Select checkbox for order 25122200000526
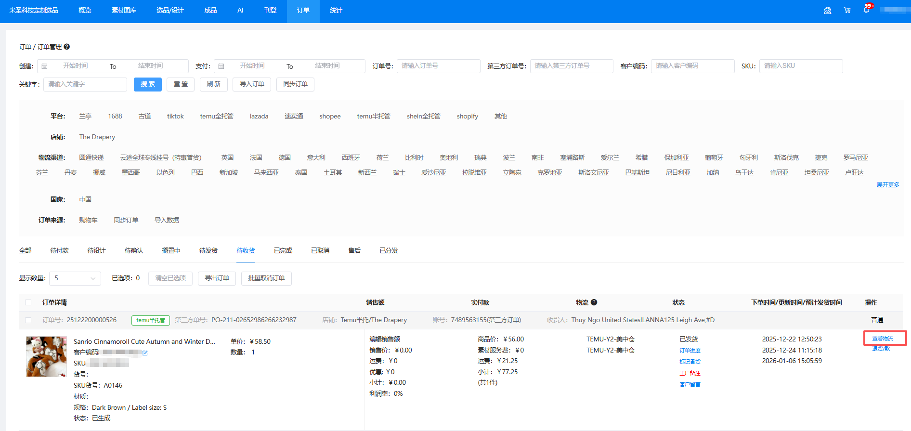Viewport: 911px width, 431px height. pos(28,320)
